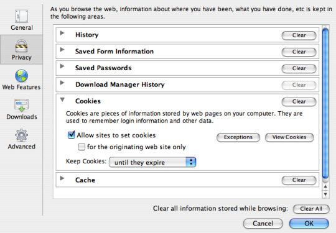
Task: Click the scrollbar down arrow
Action: coord(325,194)
